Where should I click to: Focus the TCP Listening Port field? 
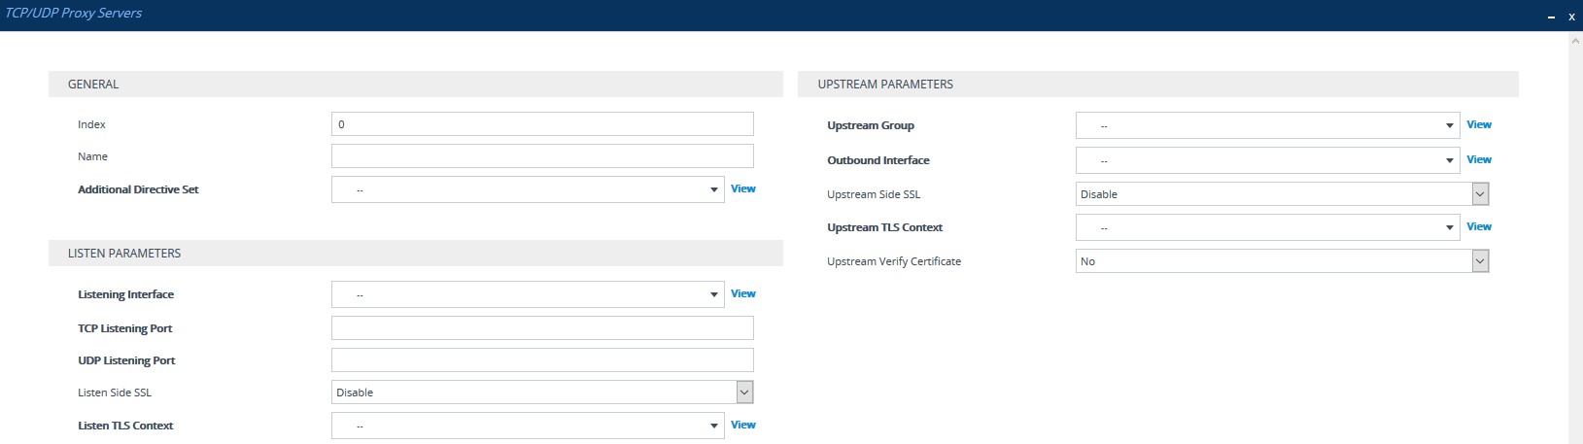(x=541, y=328)
